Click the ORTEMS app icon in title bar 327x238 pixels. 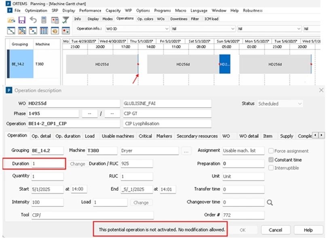(8, 4)
